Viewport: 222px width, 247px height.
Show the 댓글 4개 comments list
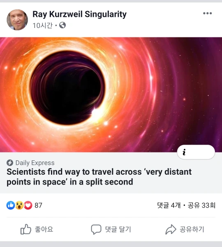(x=169, y=205)
